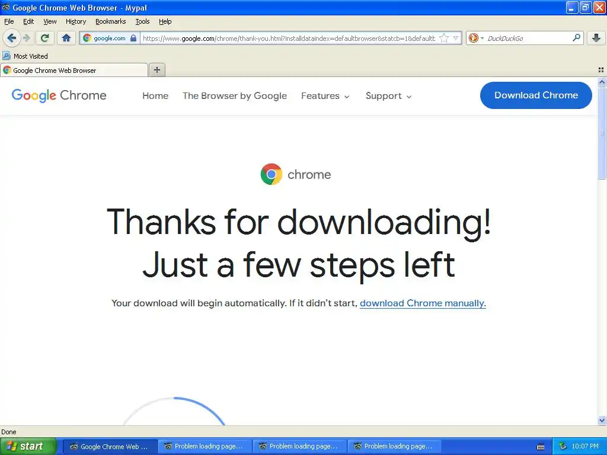Open The Browser by Google link
Screen dimensions: 607x455
click(235, 95)
